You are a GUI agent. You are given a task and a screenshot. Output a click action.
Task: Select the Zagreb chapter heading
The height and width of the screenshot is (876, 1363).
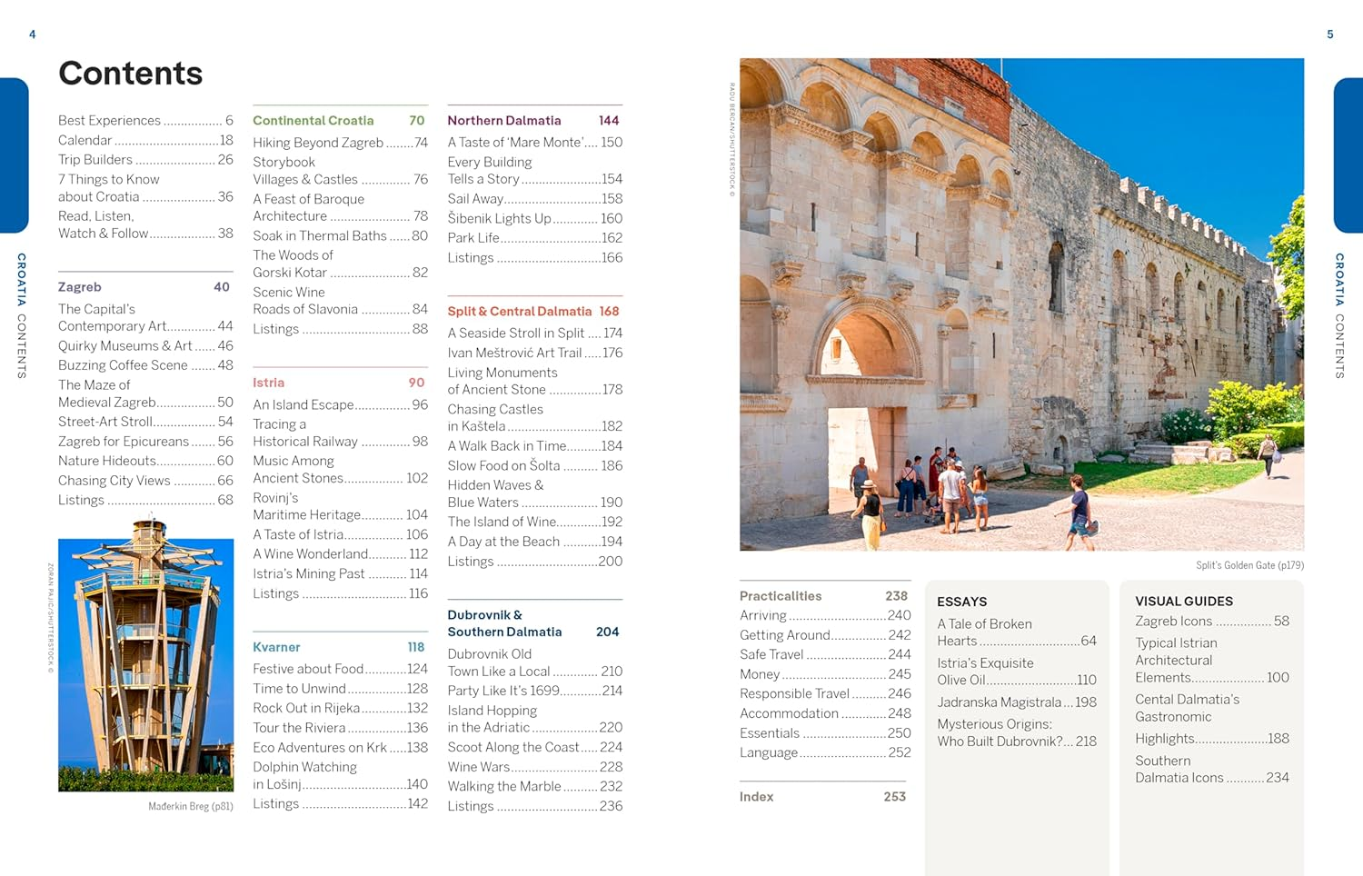[79, 286]
